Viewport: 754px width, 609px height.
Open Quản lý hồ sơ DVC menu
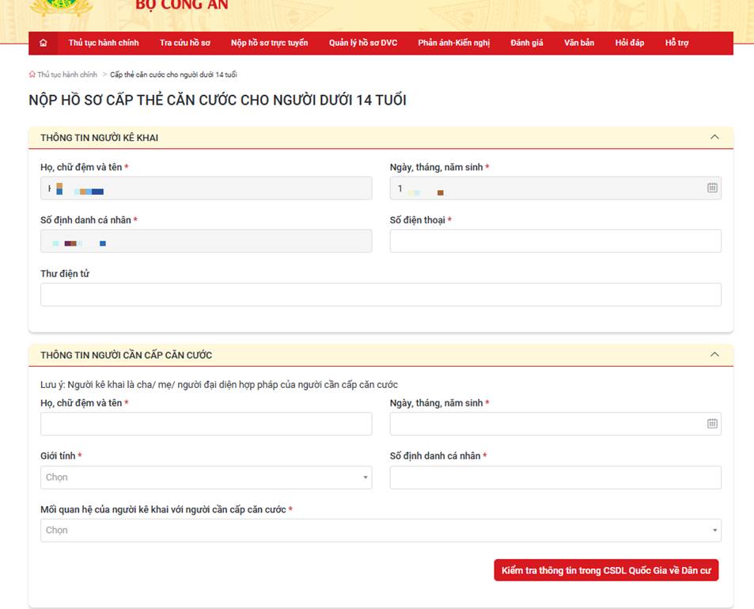pos(363,43)
